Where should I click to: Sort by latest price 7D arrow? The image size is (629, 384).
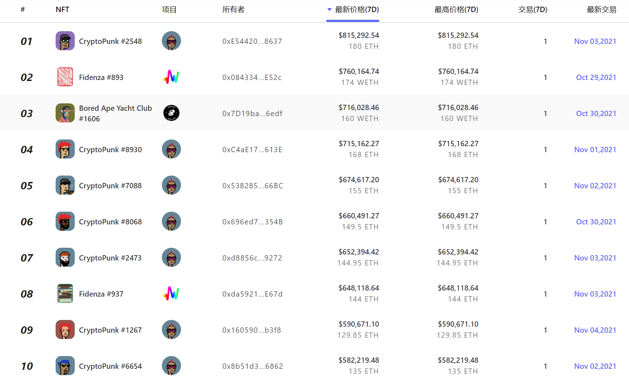[329, 10]
